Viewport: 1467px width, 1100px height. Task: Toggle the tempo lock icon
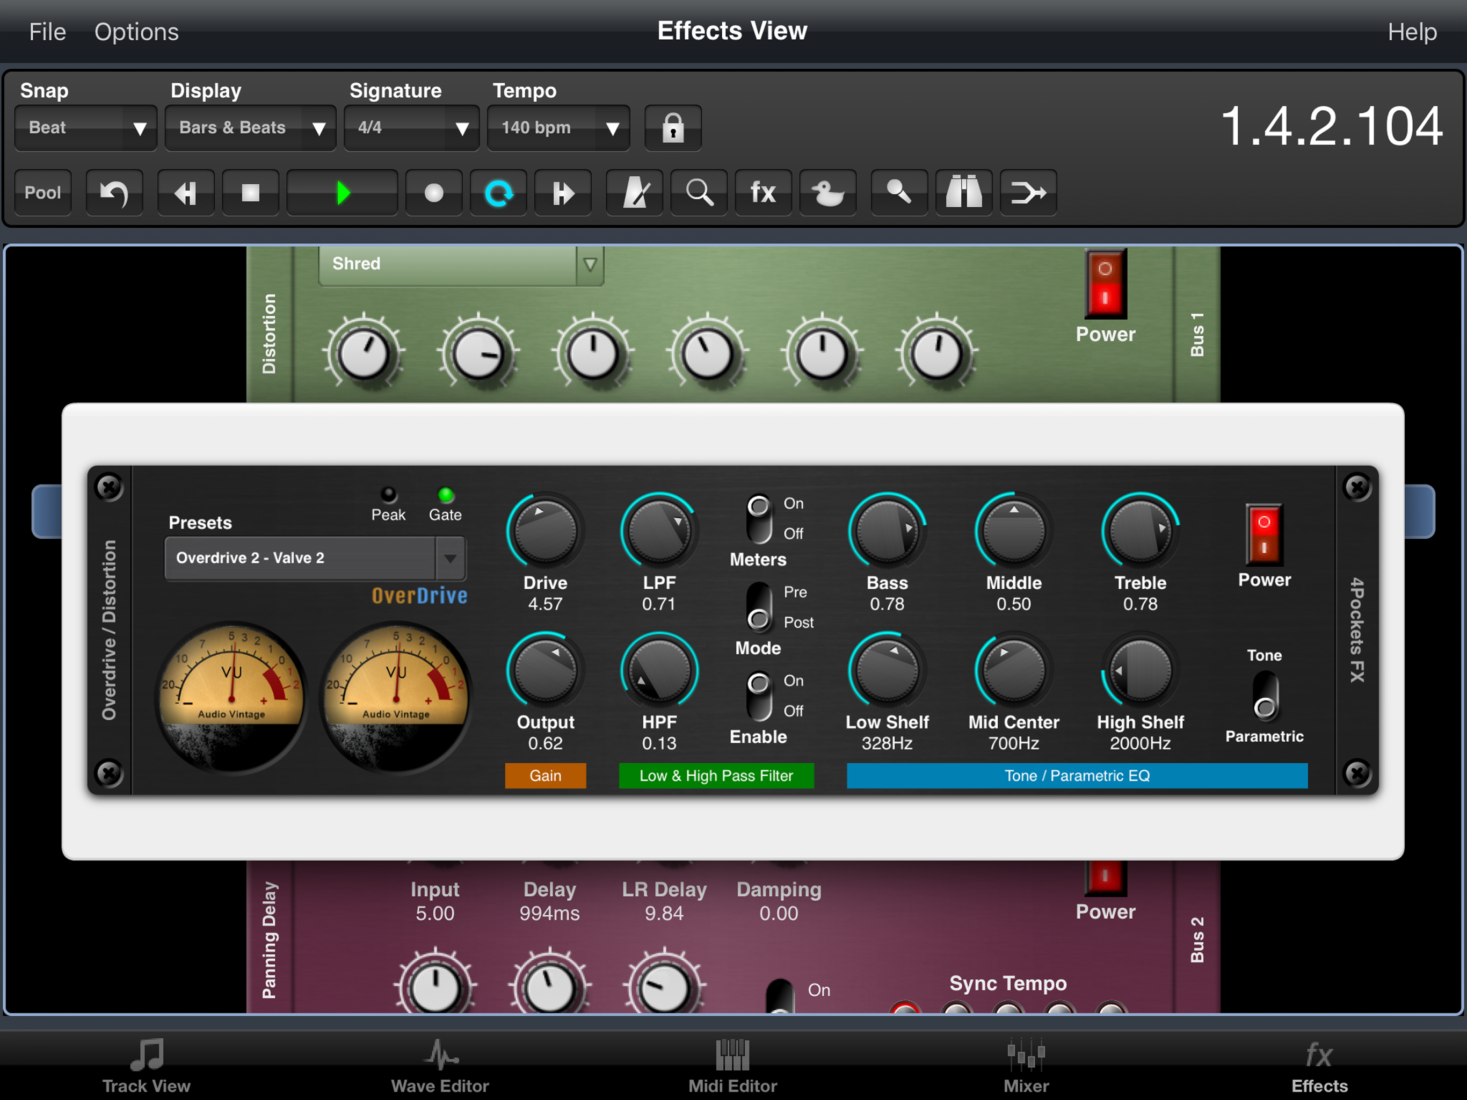[x=672, y=127]
